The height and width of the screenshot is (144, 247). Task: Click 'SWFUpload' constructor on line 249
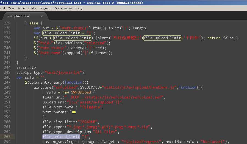81,92
